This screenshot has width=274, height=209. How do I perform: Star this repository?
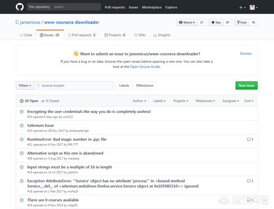tap(216, 22)
